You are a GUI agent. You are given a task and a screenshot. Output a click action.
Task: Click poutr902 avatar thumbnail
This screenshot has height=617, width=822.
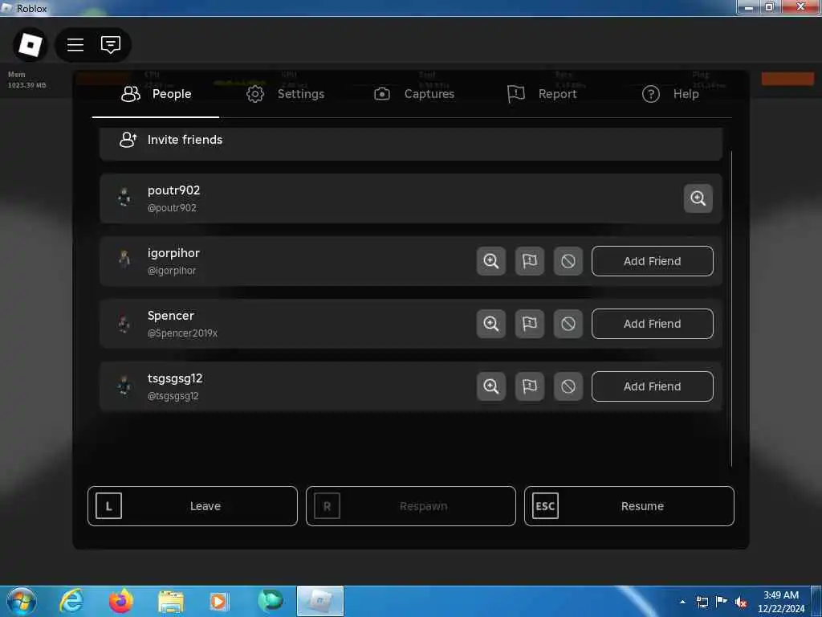pyautogui.click(x=124, y=198)
